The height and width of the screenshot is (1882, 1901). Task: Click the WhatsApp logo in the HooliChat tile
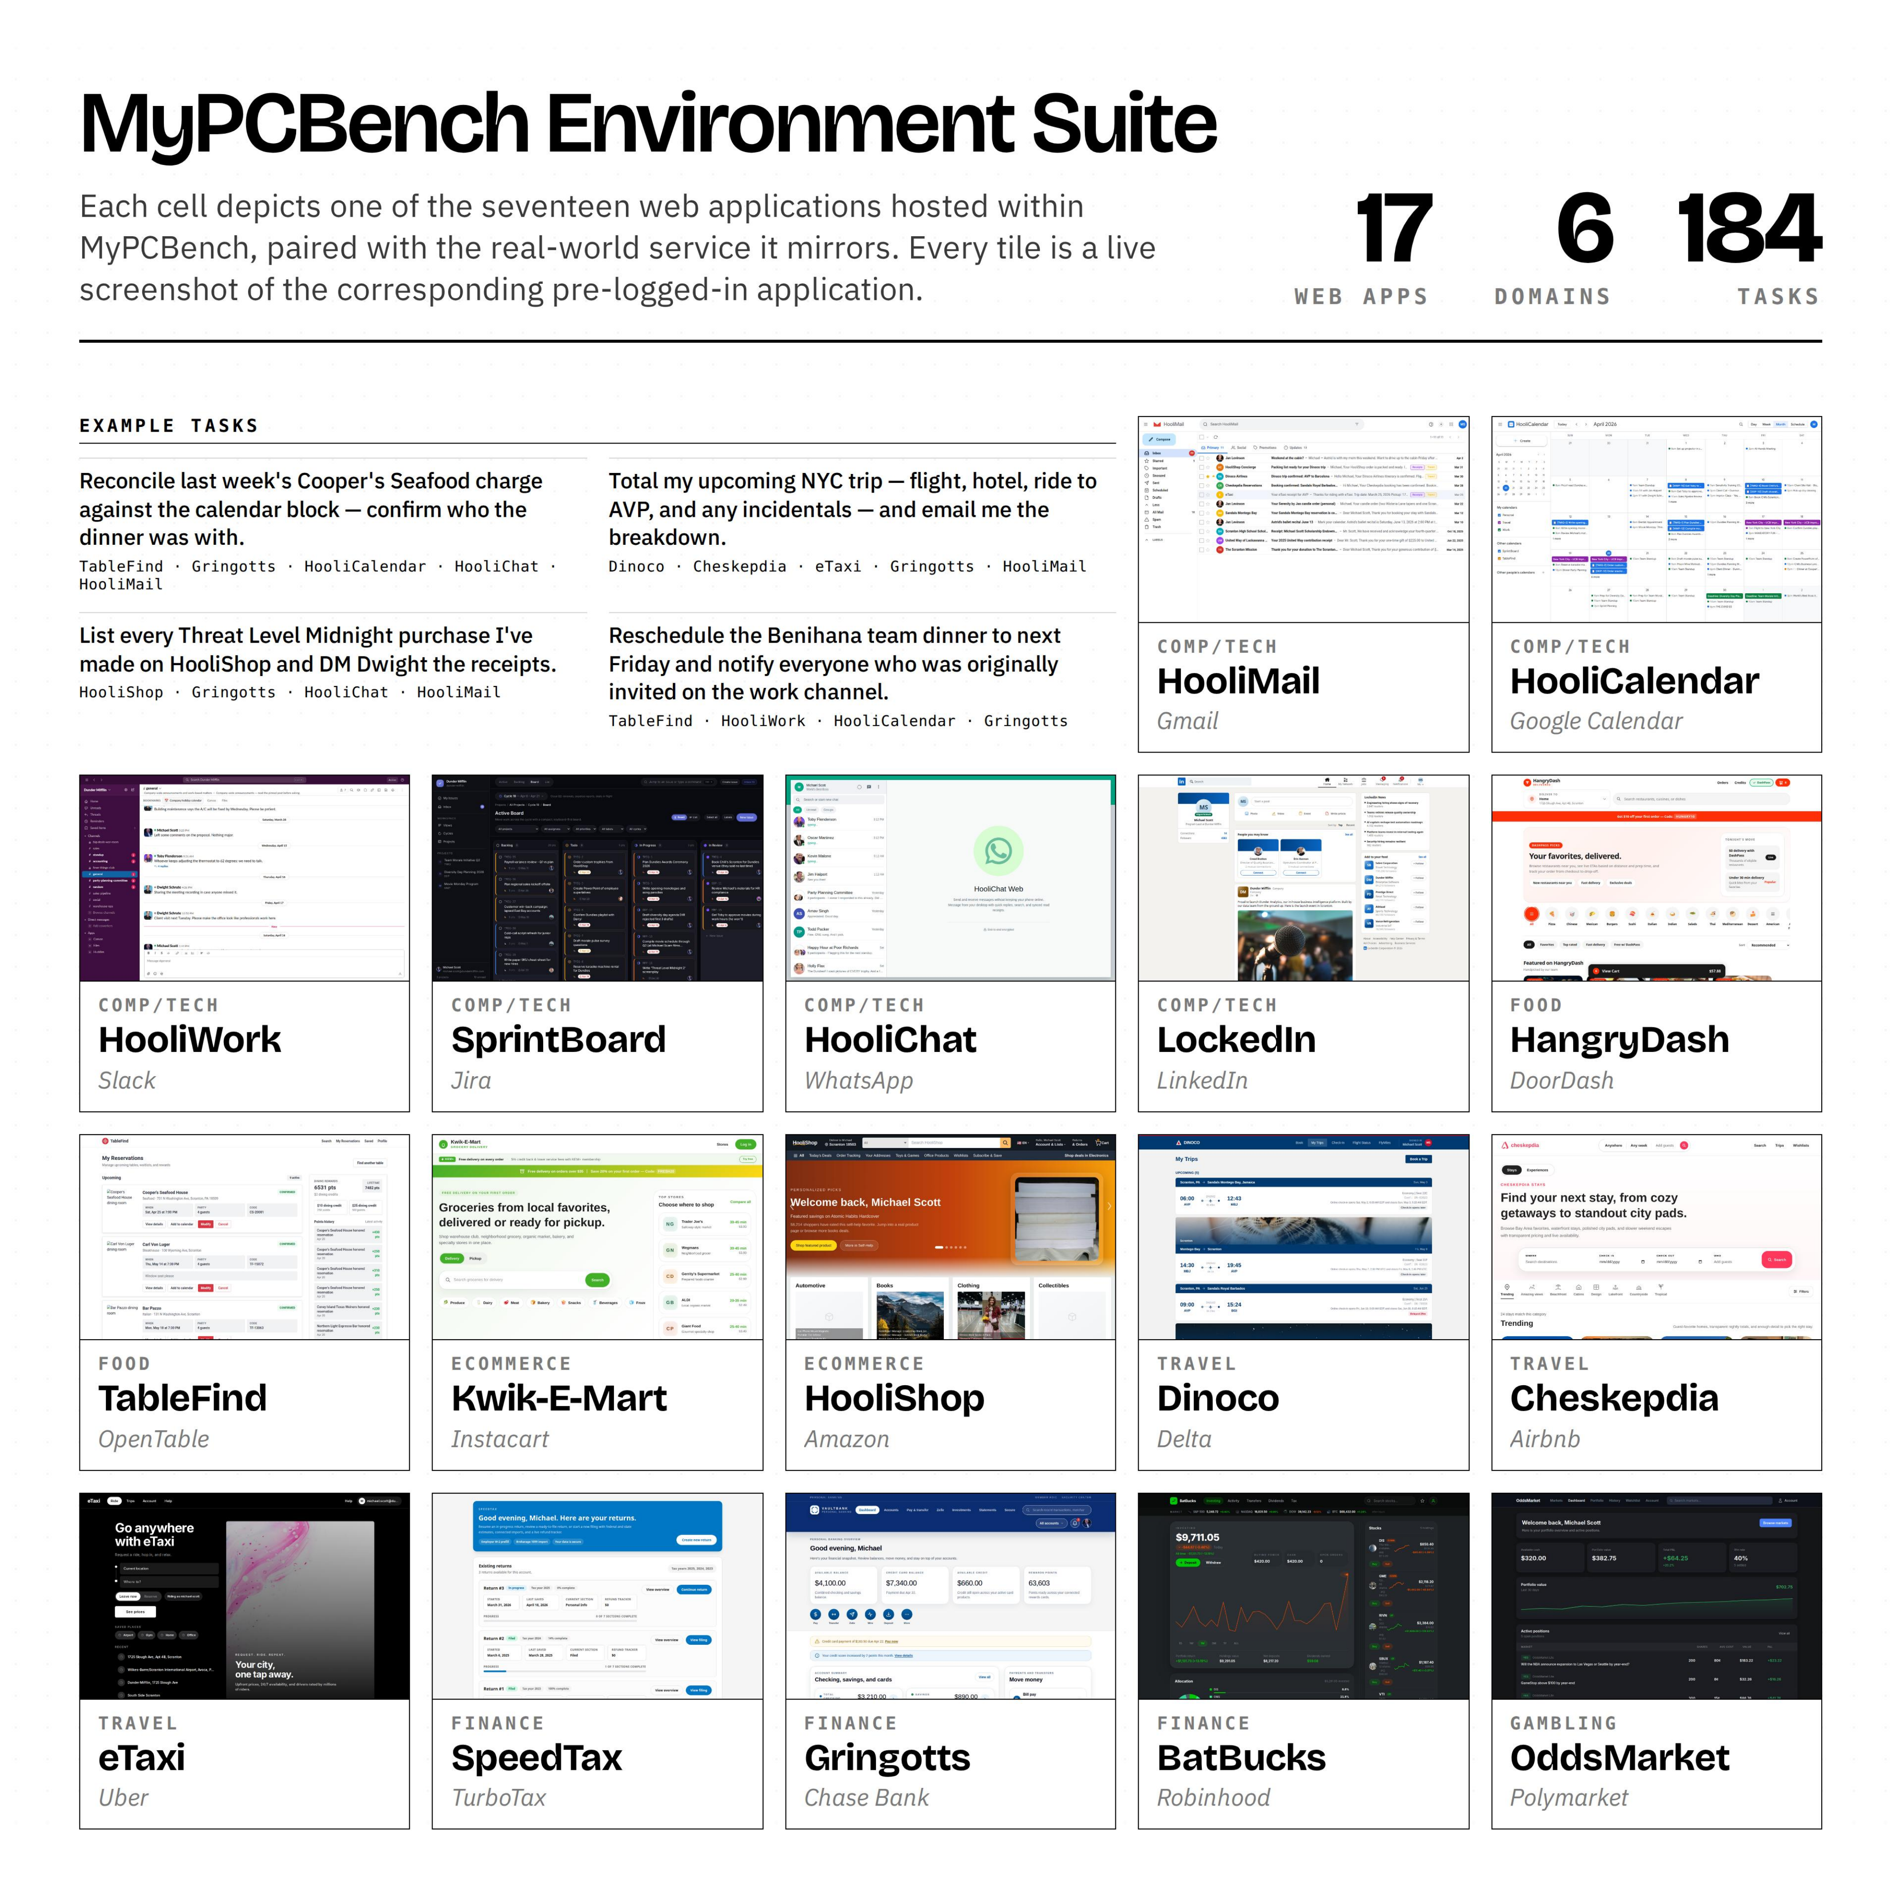(998, 849)
